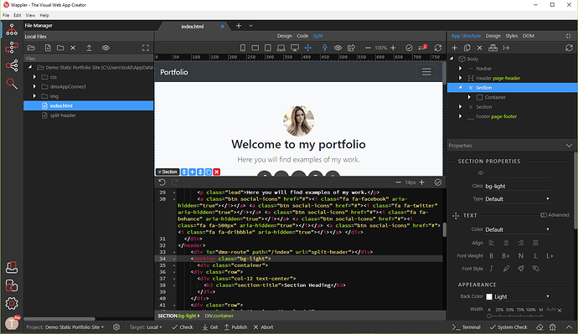
Task: Switch to Code view tab
Action: coord(302,36)
